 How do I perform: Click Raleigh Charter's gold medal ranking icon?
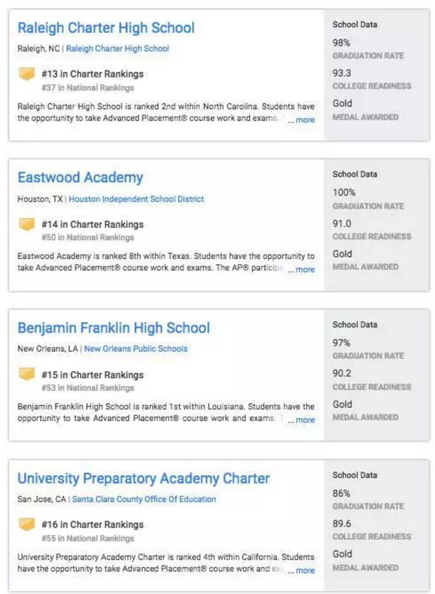[26, 74]
